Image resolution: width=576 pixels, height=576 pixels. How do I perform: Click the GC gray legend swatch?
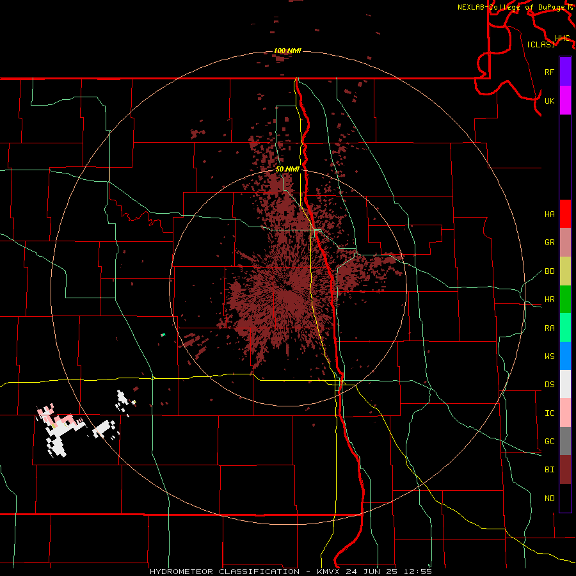click(x=565, y=441)
